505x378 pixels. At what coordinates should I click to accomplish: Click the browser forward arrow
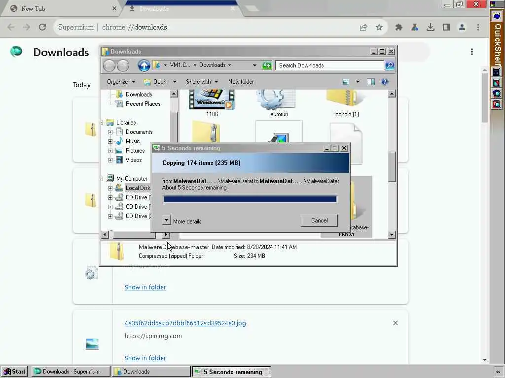[x=27, y=28]
